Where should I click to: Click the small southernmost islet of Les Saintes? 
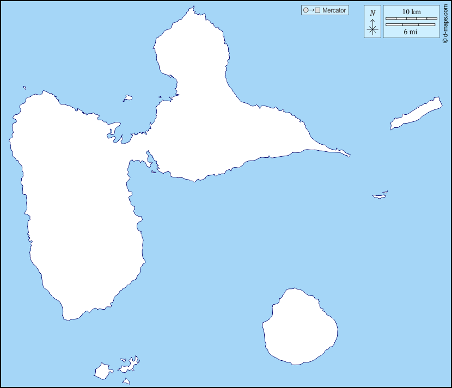click(126, 381)
